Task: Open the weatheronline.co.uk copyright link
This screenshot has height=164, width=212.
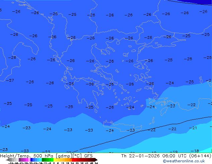Action: pos(184,161)
